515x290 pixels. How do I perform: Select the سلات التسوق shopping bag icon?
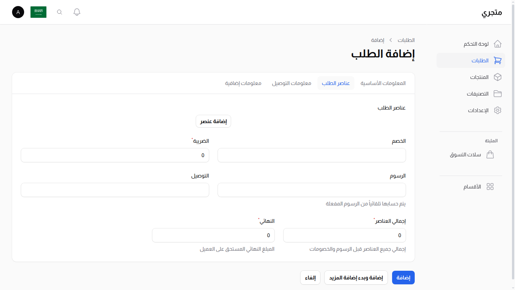(490, 154)
